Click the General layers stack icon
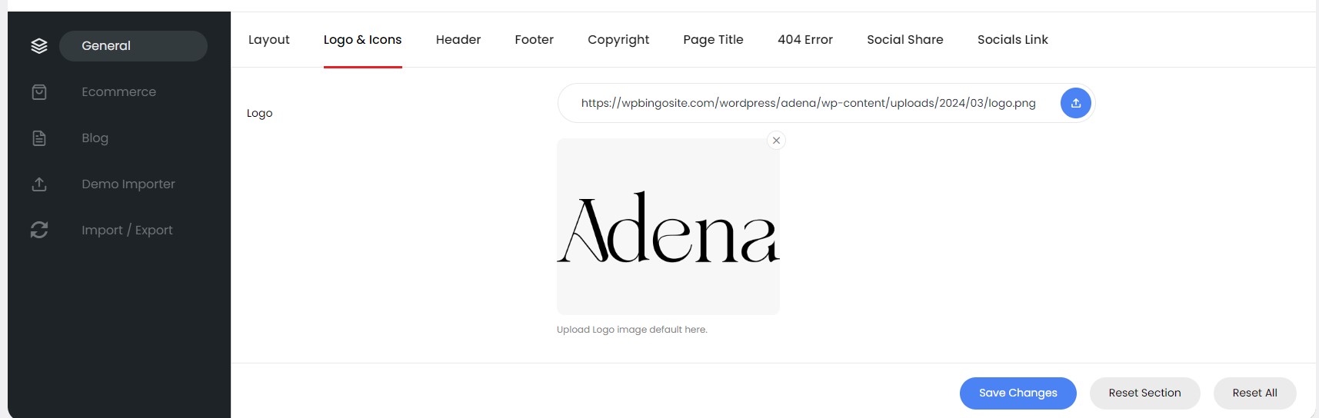Screen dimensions: 1319x418 (x=39, y=46)
